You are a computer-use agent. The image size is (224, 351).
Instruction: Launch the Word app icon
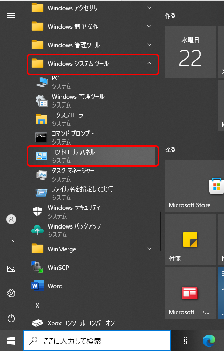point(37,286)
